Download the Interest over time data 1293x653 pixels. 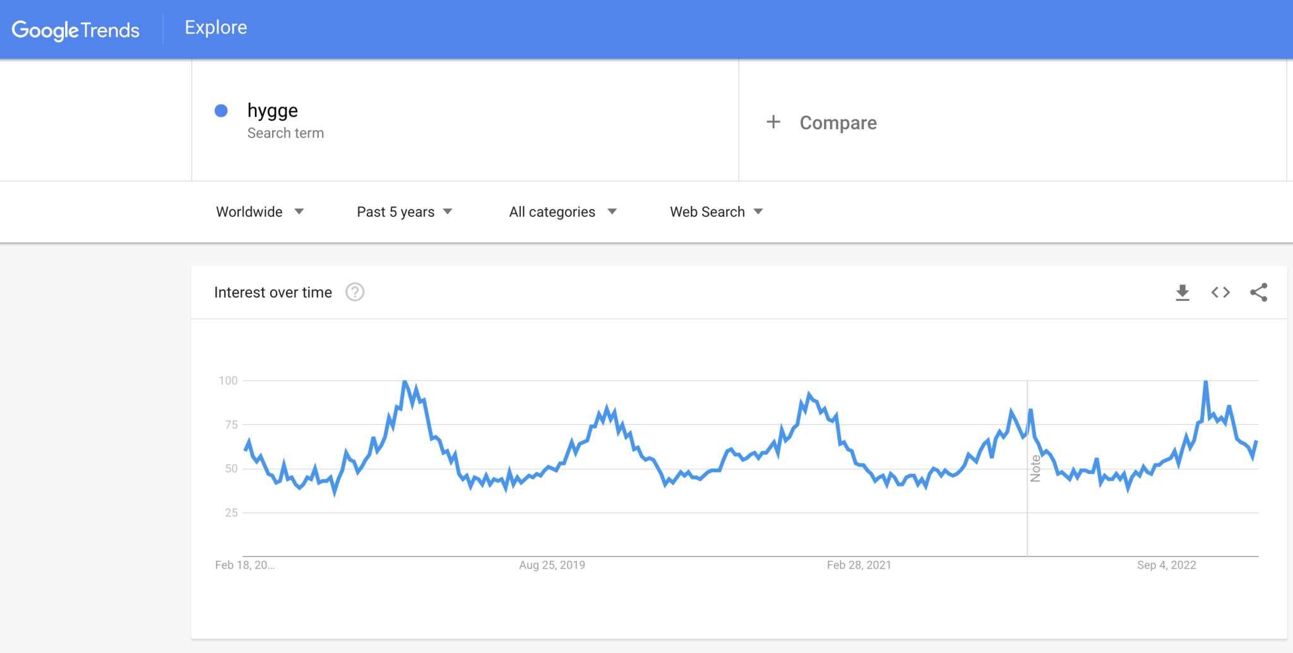tap(1183, 293)
